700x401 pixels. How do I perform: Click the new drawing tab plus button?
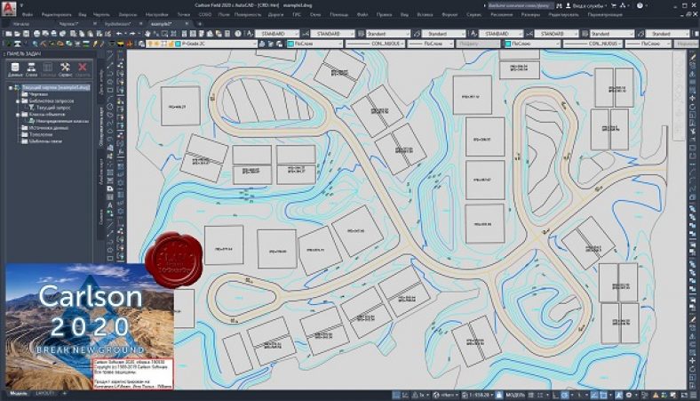click(x=200, y=24)
